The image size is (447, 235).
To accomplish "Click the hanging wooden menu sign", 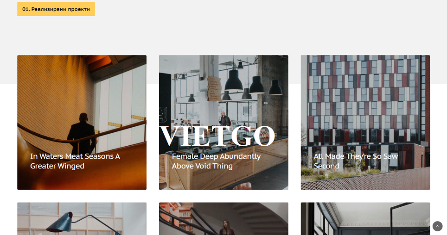I will tap(214, 88).
